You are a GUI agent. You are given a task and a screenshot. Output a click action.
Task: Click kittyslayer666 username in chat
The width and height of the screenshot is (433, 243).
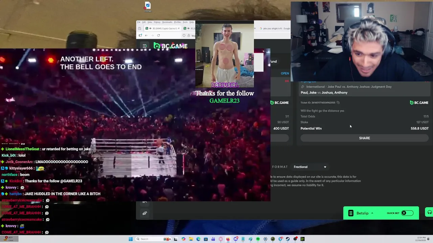(21, 168)
